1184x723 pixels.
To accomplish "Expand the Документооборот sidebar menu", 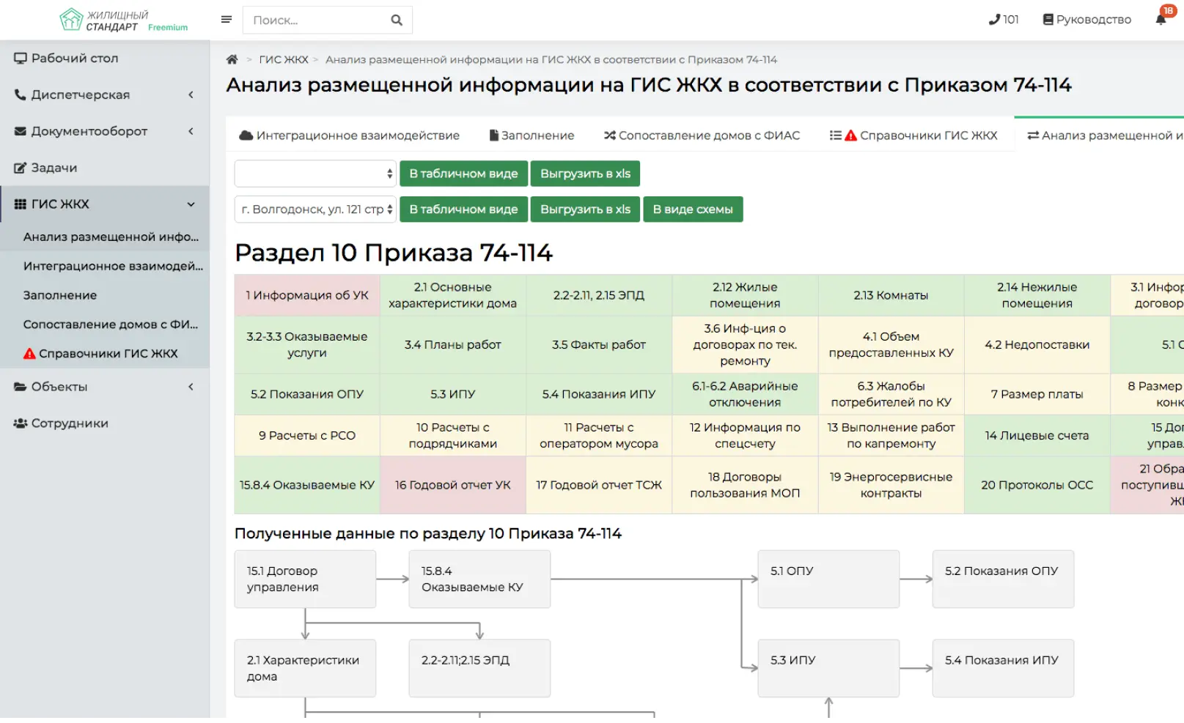I will click(x=104, y=131).
